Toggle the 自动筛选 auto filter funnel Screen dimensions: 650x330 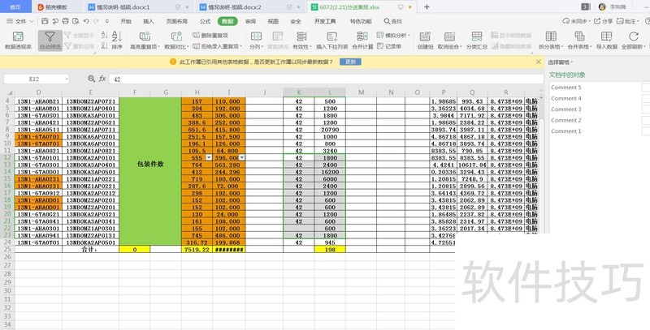[x=50, y=41]
